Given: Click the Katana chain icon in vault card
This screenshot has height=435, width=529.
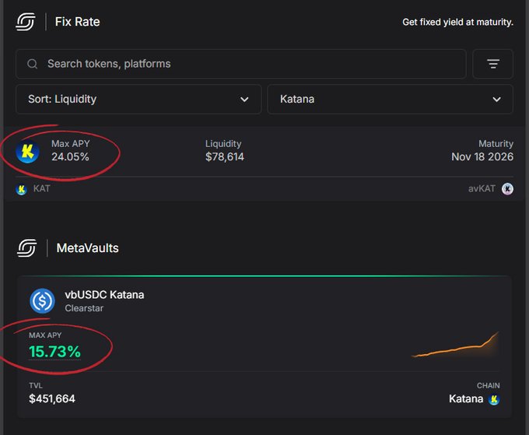Looking at the screenshot, I should pos(494,399).
